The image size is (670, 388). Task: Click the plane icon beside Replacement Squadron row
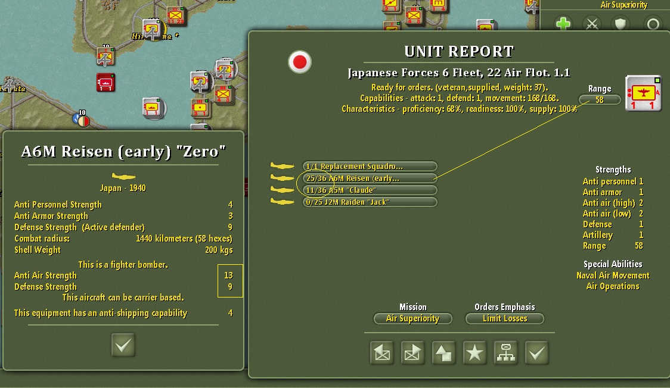click(x=283, y=166)
